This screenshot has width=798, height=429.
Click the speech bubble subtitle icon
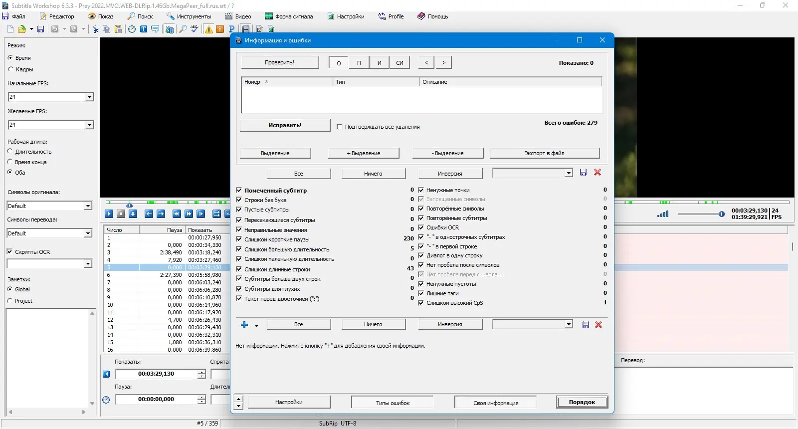coord(155,29)
